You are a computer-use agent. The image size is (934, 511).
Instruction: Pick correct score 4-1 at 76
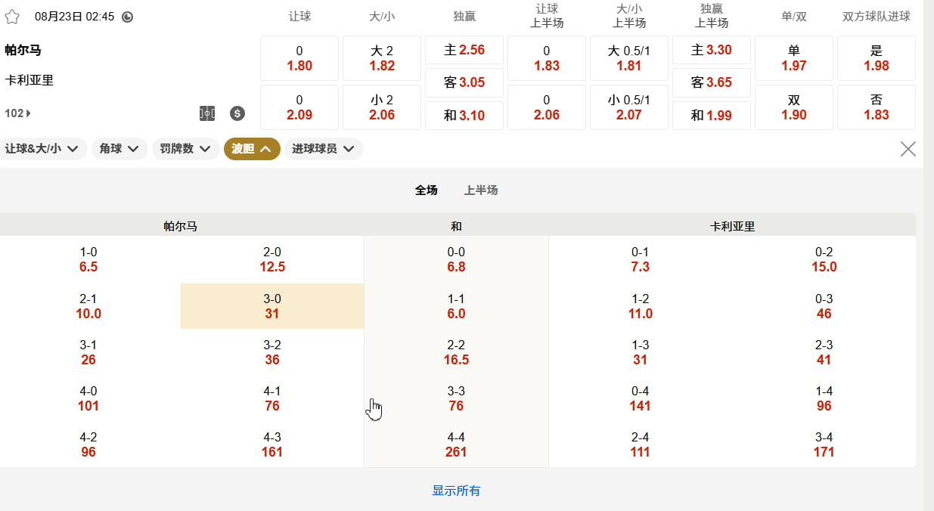[272, 398]
